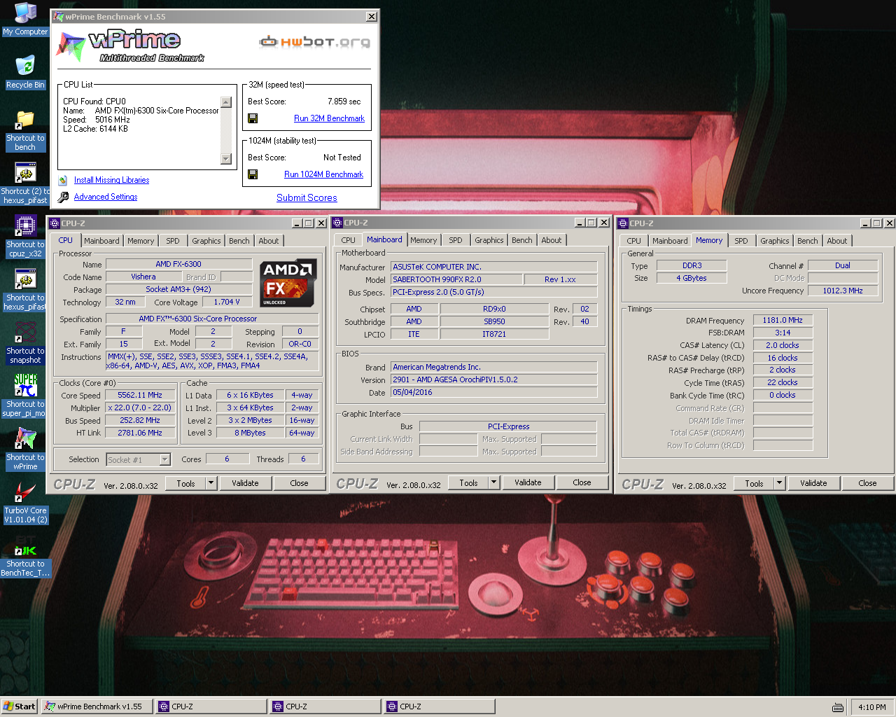Launch the Shortcut to super_pi_mod icon
Image resolution: width=896 pixels, height=717 pixels.
[x=25, y=396]
